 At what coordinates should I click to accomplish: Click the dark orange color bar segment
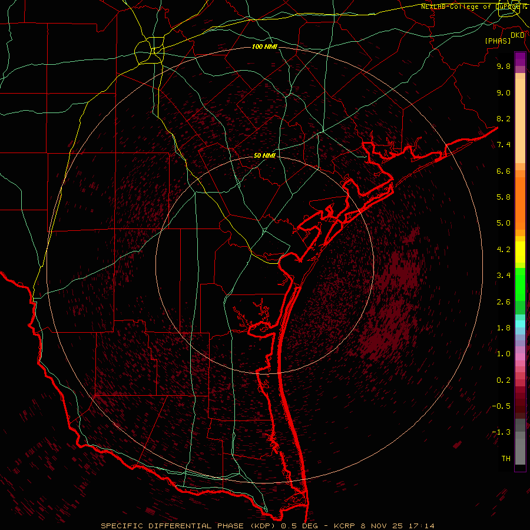point(520,203)
